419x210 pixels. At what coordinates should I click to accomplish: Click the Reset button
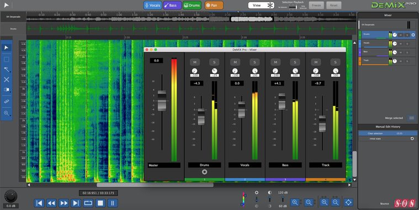[334, 6]
